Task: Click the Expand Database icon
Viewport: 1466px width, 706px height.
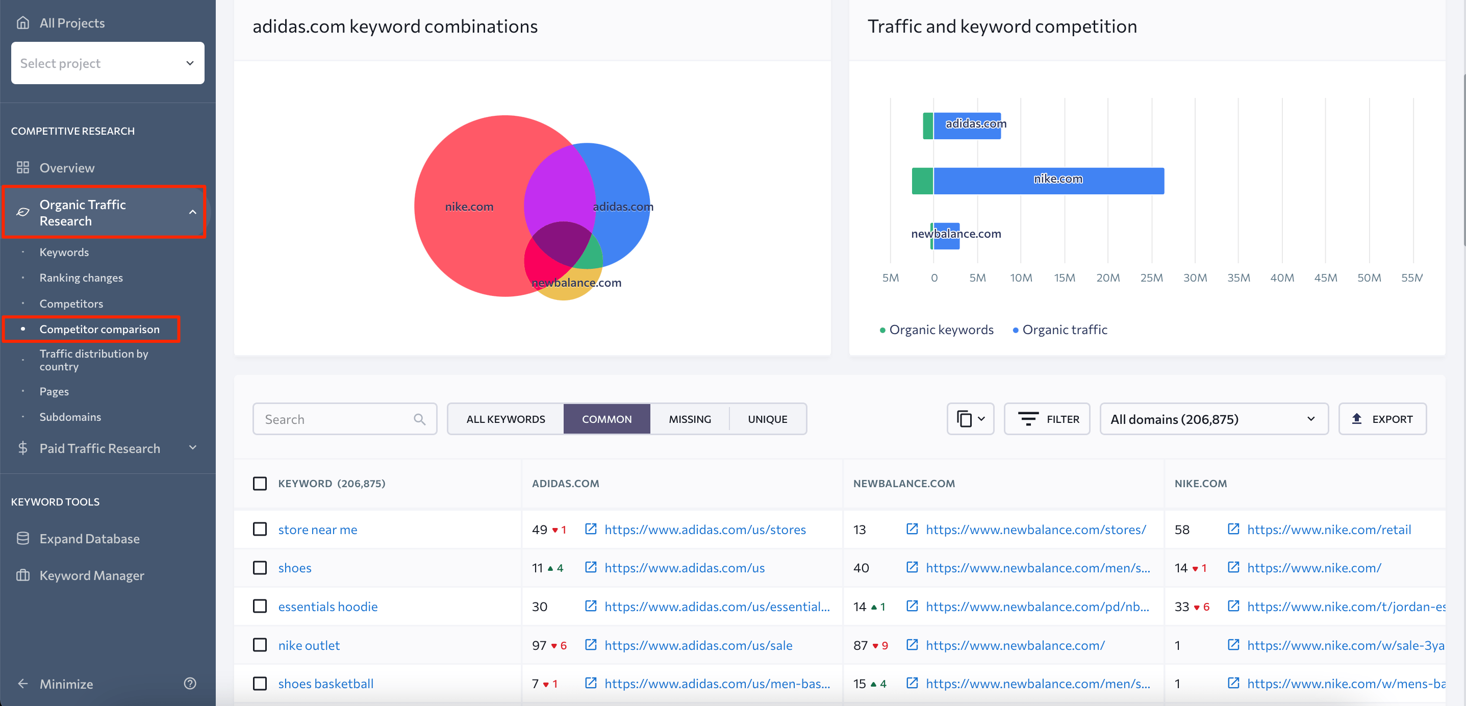Action: pyautogui.click(x=23, y=539)
